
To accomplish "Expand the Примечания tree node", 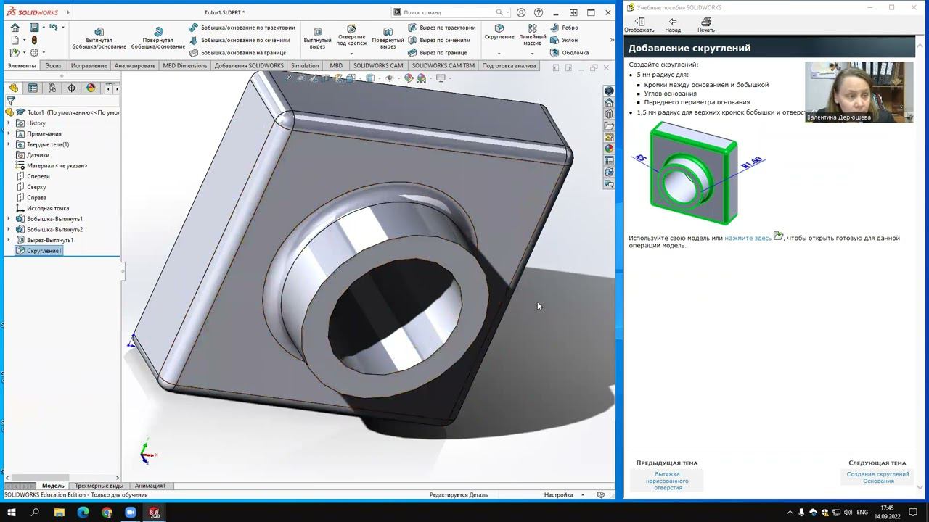I will [9, 133].
